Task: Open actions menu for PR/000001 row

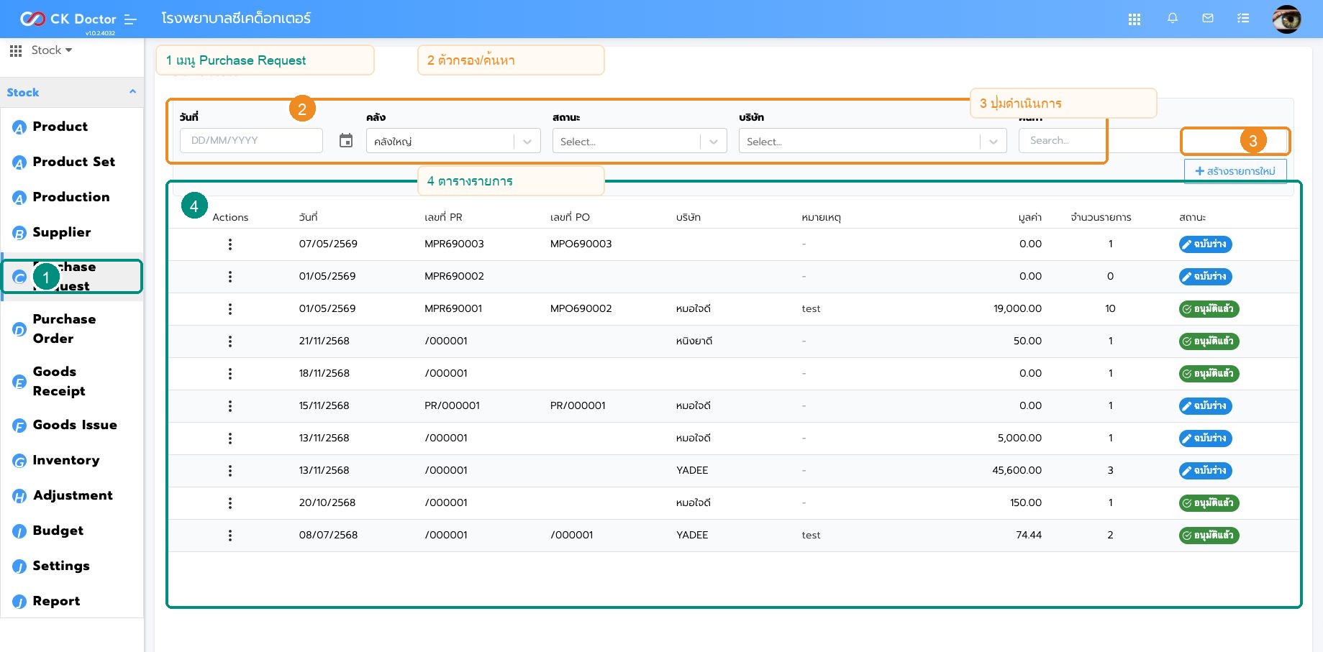Action: (230, 406)
